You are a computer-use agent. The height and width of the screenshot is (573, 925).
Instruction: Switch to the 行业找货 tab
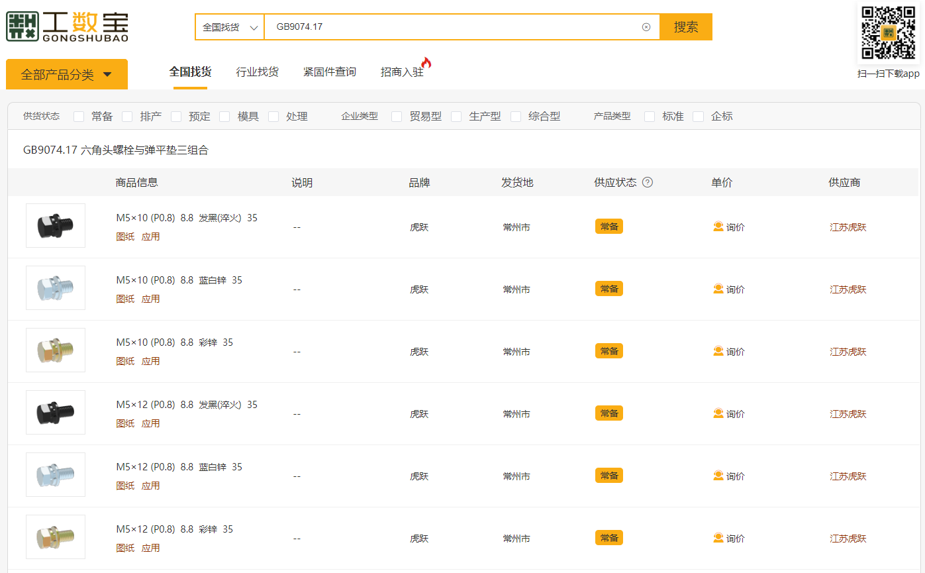[257, 72]
